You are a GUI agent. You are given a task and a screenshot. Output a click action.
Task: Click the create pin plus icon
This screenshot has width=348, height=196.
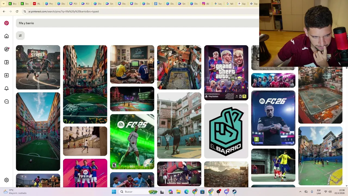pos(7,75)
